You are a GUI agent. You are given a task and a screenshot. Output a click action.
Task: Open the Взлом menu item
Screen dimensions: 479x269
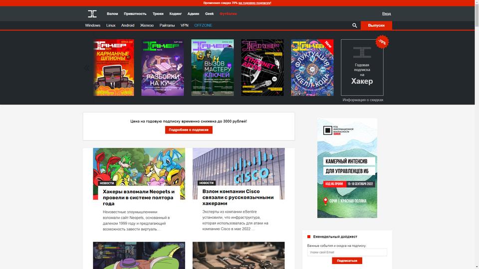pos(112,14)
